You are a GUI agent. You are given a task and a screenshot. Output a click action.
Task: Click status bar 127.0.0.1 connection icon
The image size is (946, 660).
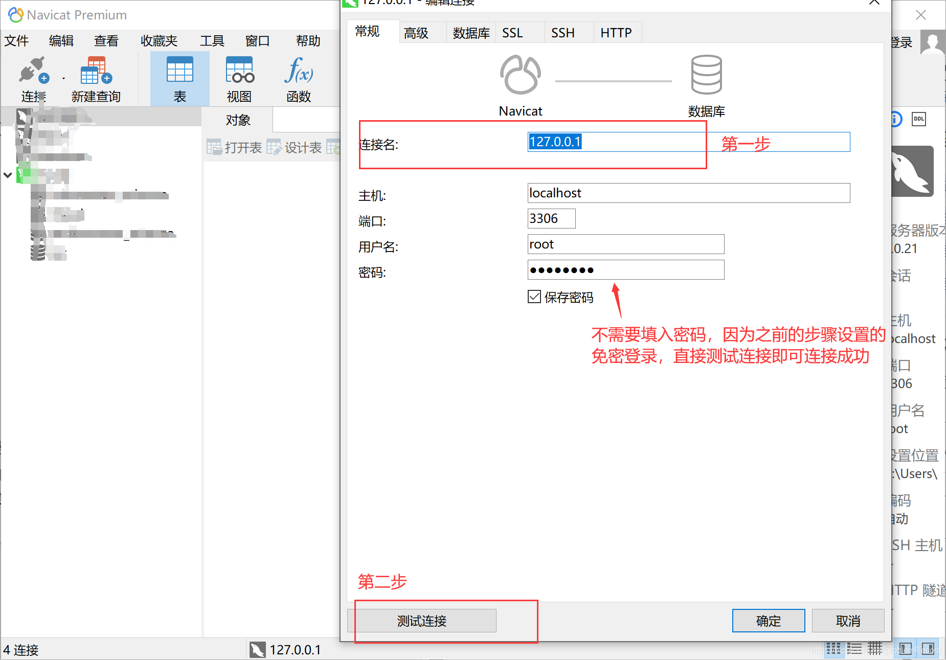(258, 650)
